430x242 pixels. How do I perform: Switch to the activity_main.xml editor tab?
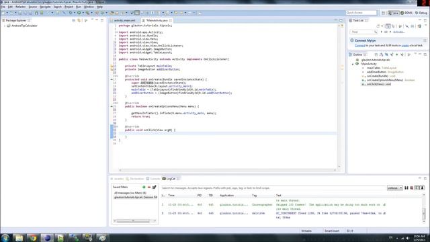(x=124, y=21)
